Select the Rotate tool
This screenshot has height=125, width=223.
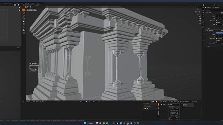click(24, 18)
